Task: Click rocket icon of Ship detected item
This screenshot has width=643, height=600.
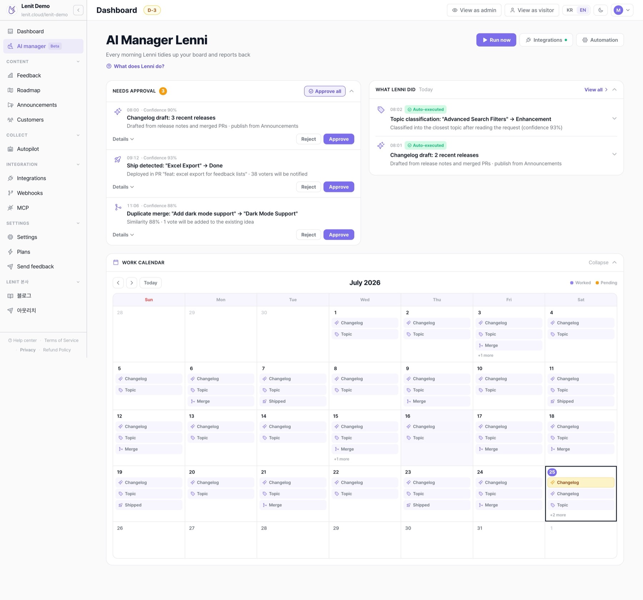Action: click(x=118, y=159)
